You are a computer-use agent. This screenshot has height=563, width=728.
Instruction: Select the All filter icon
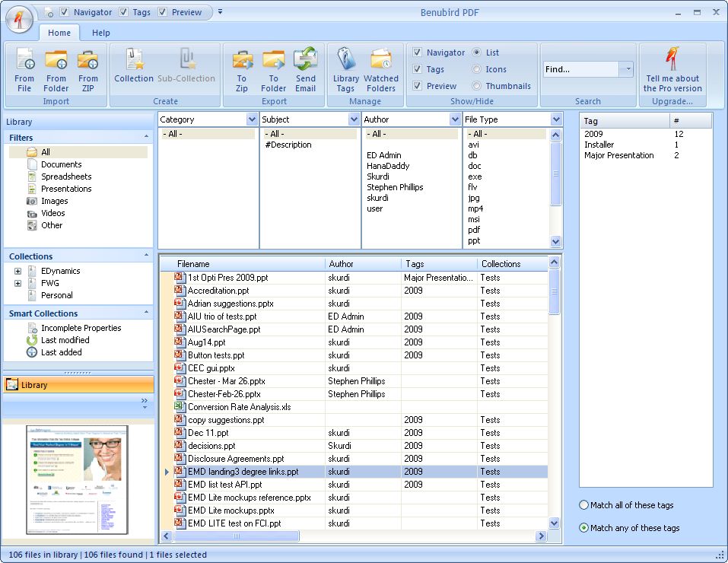pos(32,152)
